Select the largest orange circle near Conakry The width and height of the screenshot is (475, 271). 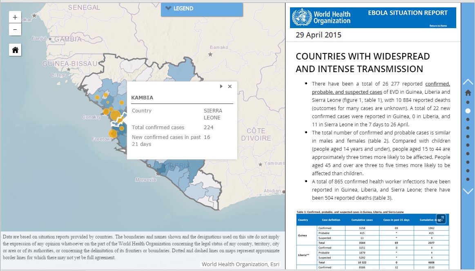[115, 115]
